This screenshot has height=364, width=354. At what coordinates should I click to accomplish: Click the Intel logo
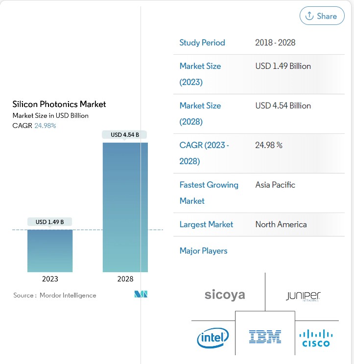[212, 338]
